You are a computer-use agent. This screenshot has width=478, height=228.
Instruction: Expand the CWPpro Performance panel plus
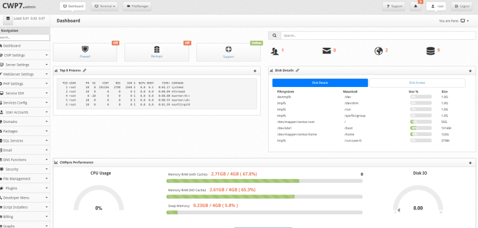pyautogui.click(x=470, y=163)
